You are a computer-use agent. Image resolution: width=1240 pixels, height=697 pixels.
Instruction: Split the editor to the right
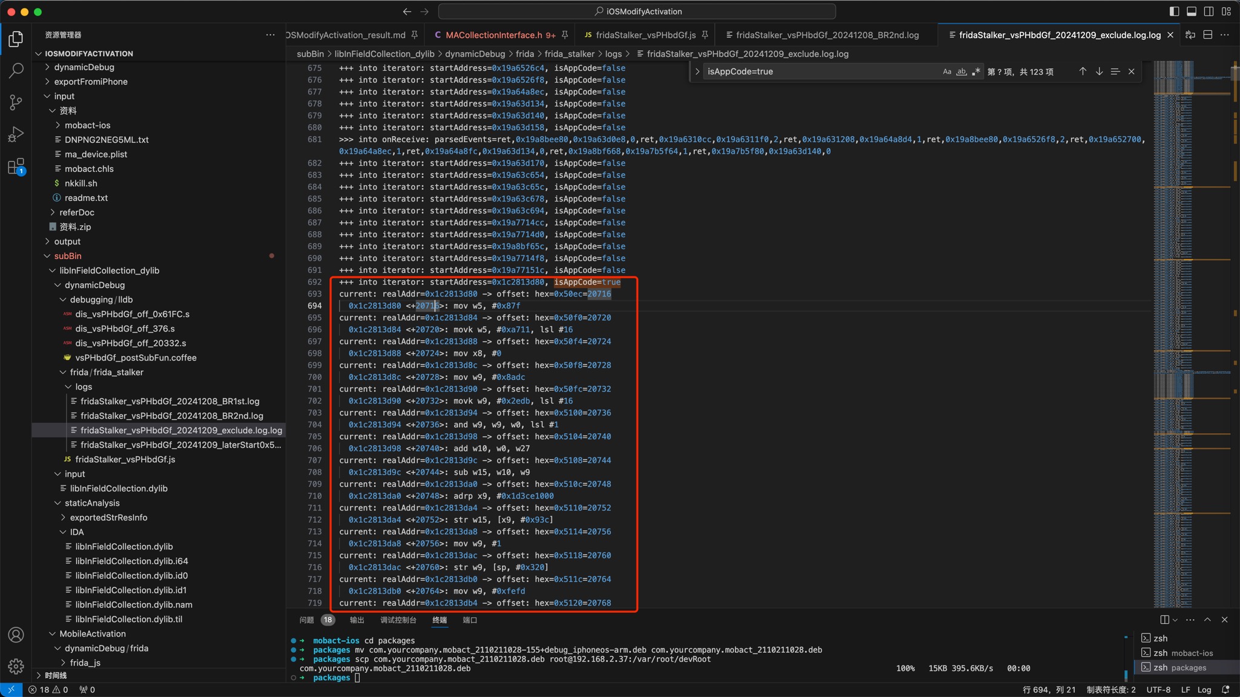point(1208,35)
